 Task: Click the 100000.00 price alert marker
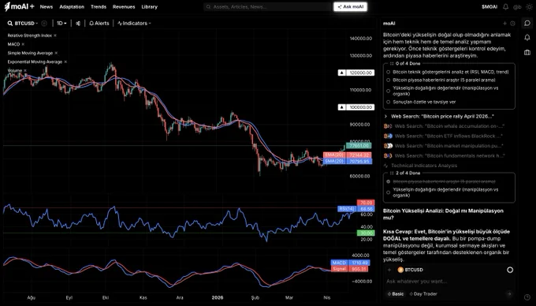point(356,107)
